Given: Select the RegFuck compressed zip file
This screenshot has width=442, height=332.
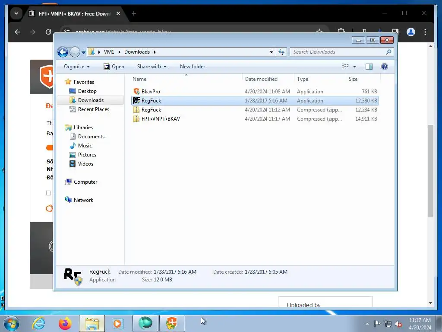Looking at the screenshot, I should 255,110.
